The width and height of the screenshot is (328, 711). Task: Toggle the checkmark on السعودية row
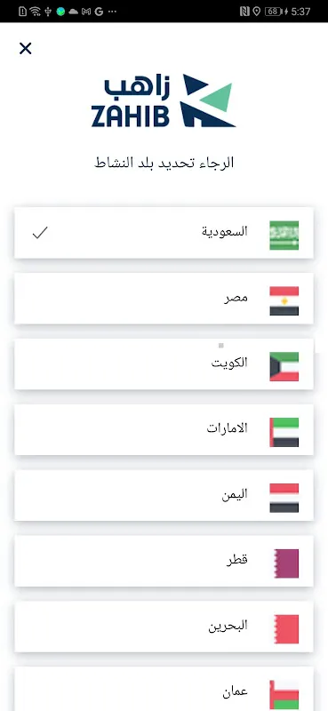(40, 233)
